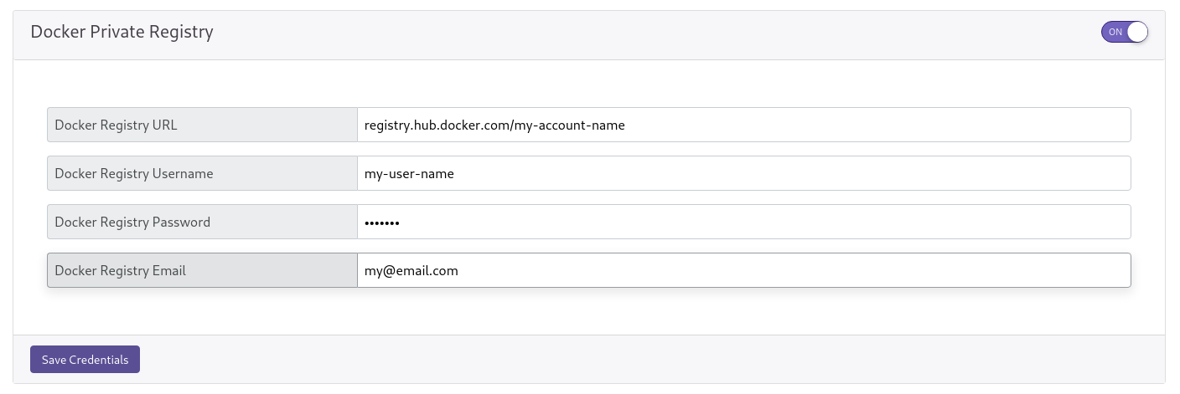Focus the Docker Registry Email input field
This screenshot has height=394, width=1180.
(x=743, y=270)
